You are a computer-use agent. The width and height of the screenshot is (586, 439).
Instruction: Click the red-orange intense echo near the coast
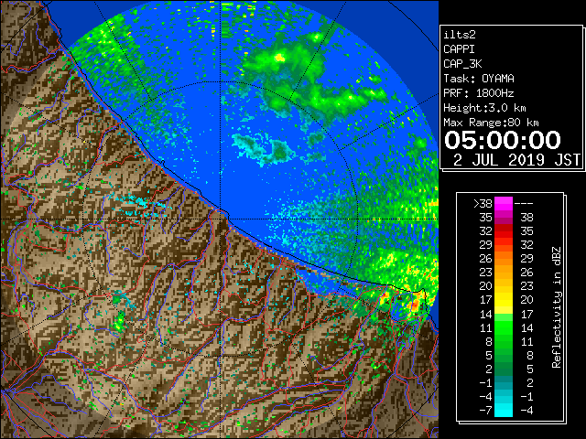(416, 303)
